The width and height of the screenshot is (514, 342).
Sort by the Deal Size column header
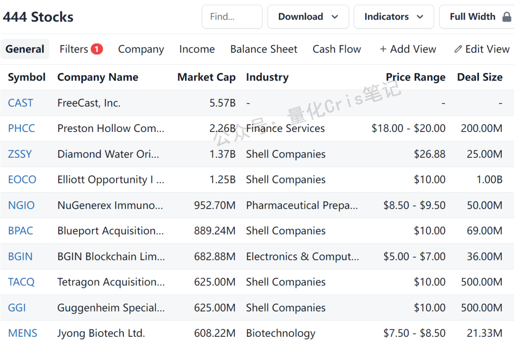point(480,77)
